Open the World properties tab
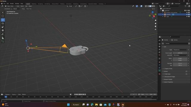Screen dimensions: 191x107 pos(159,55)
